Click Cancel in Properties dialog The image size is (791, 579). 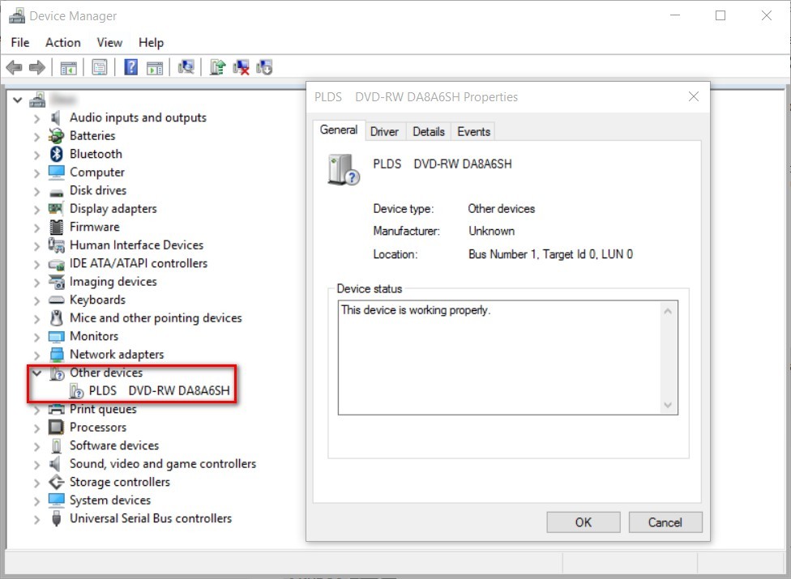click(x=665, y=522)
